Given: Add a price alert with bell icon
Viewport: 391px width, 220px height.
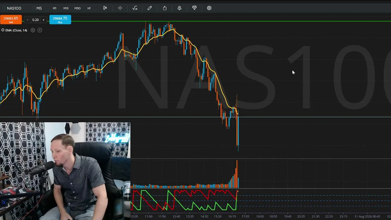Looking at the screenshot, I should (180, 8).
